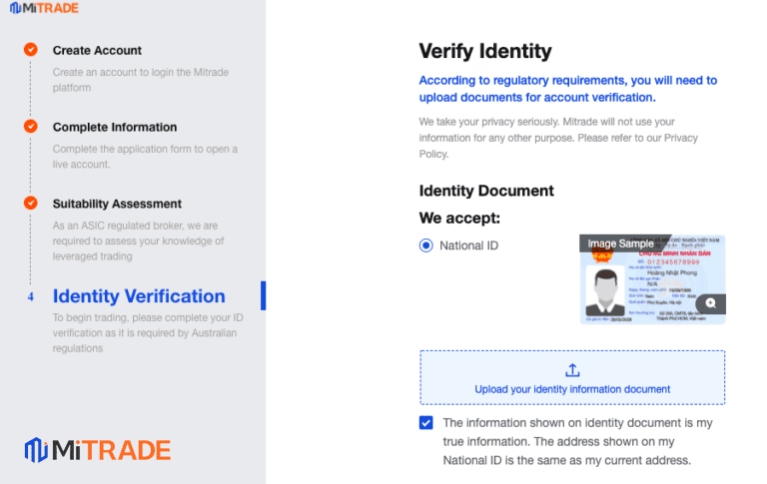Uncheck the true information confirmation checkbox
The height and width of the screenshot is (484, 767).
point(426,422)
